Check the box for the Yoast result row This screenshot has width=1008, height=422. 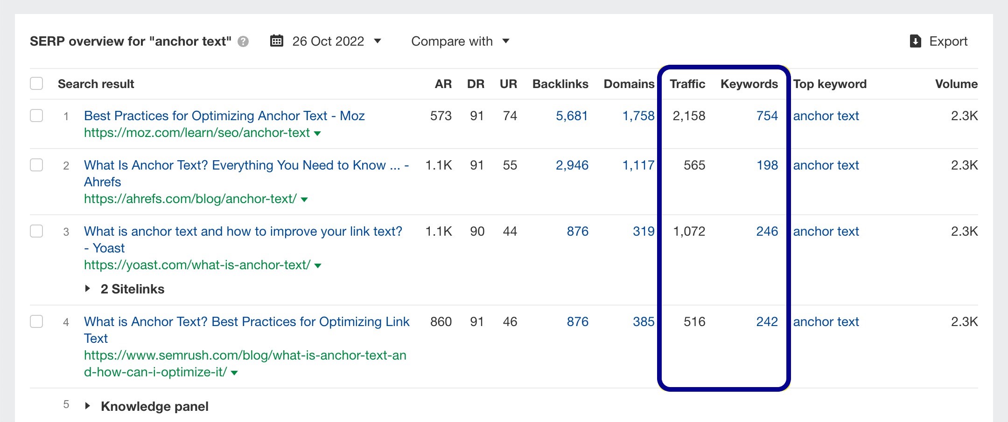click(36, 231)
